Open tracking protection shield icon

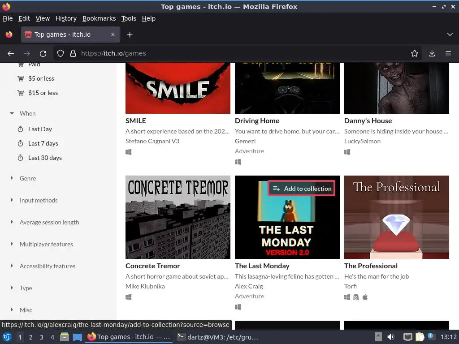coord(61,54)
